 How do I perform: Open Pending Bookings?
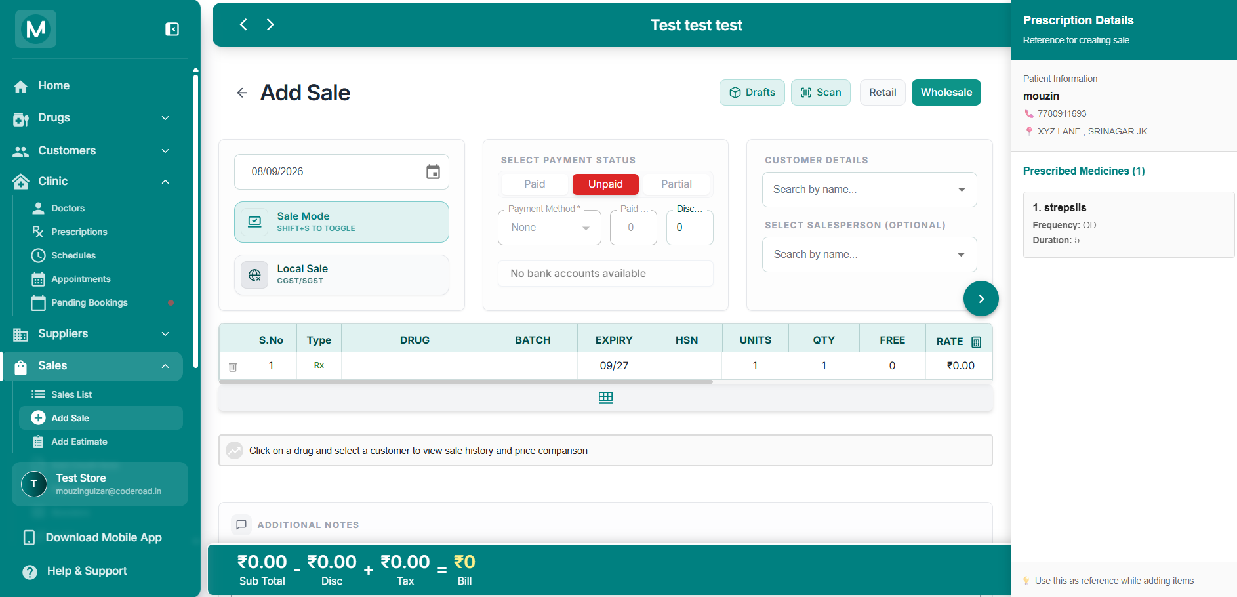[89, 302]
